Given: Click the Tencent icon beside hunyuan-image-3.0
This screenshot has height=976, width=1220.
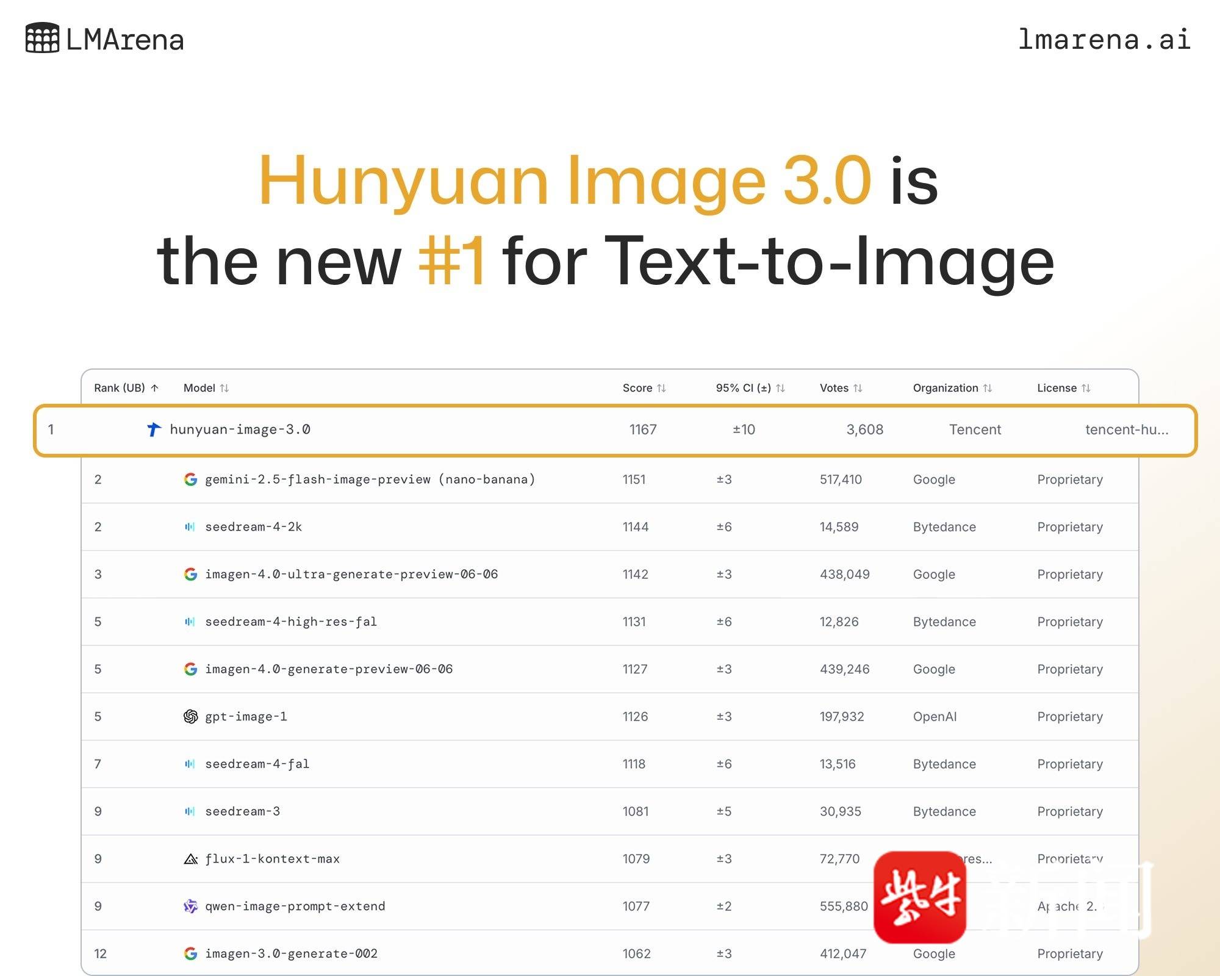Looking at the screenshot, I should [154, 429].
